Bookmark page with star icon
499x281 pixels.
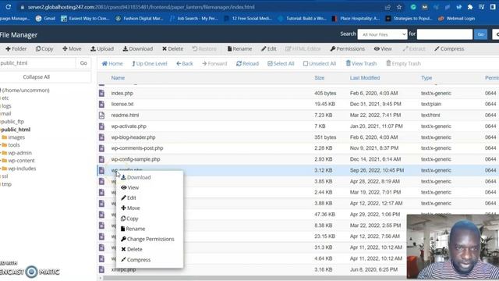(x=399, y=7)
